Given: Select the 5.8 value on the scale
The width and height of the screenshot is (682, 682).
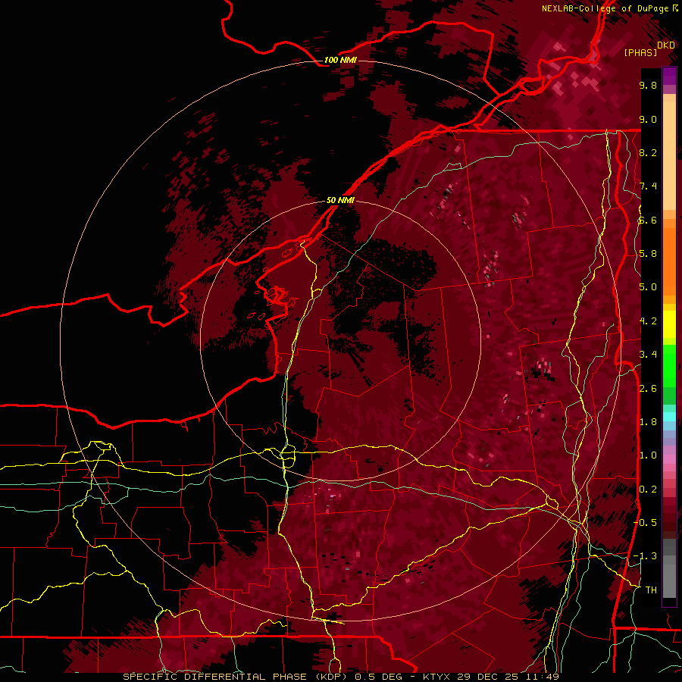Looking at the screenshot, I should click(648, 254).
